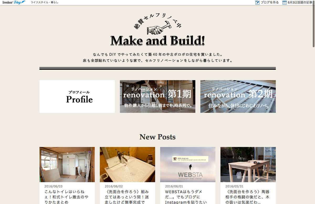The image size is (315, 204).
Task: Open the Profile banner
Action: coord(77,96)
